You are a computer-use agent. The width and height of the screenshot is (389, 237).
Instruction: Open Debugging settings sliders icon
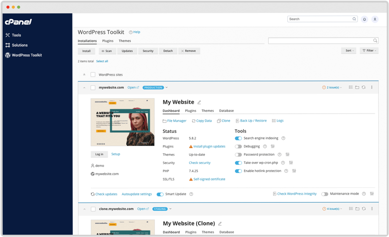coord(273,146)
